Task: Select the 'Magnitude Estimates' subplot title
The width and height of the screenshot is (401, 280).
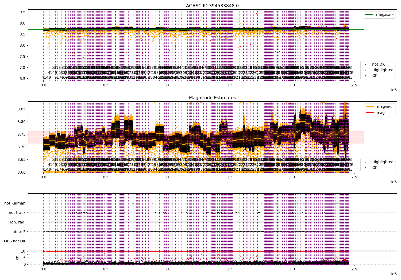Action: tap(212, 98)
